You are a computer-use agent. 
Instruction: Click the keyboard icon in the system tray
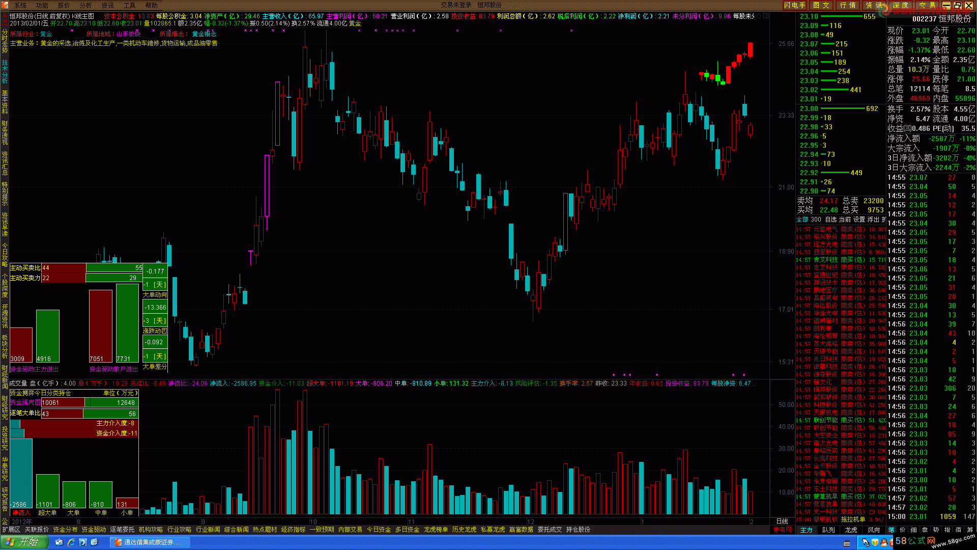click(x=847, y=543)
